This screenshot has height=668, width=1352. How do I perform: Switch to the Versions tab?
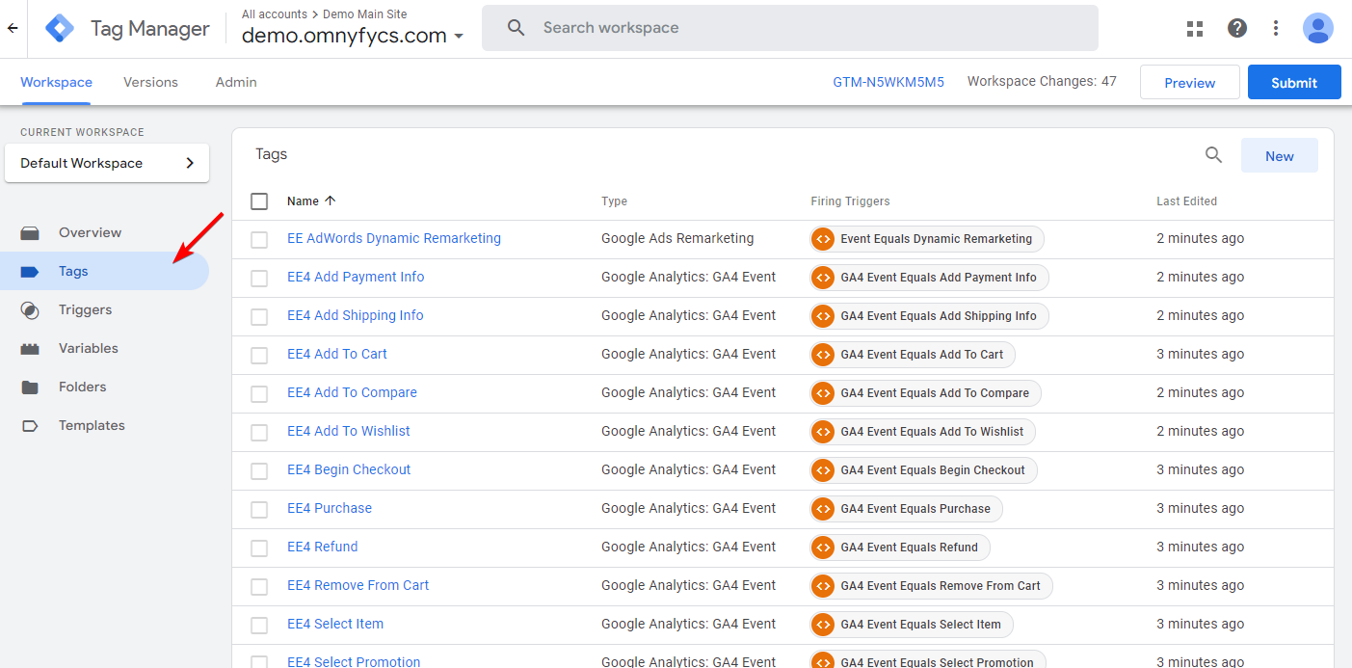coord(150,82)
